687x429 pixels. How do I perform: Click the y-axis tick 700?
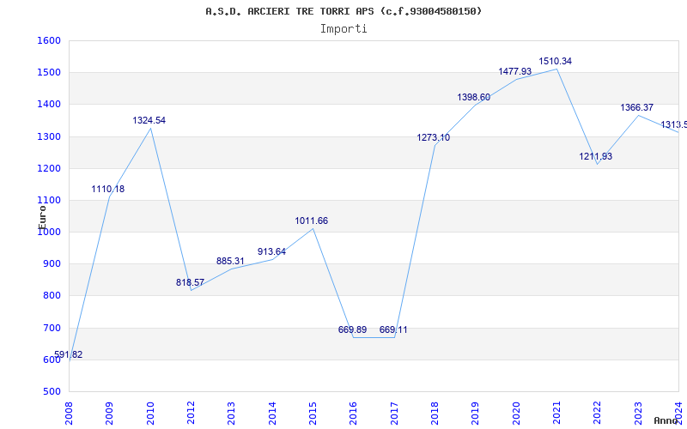[52, 328]
